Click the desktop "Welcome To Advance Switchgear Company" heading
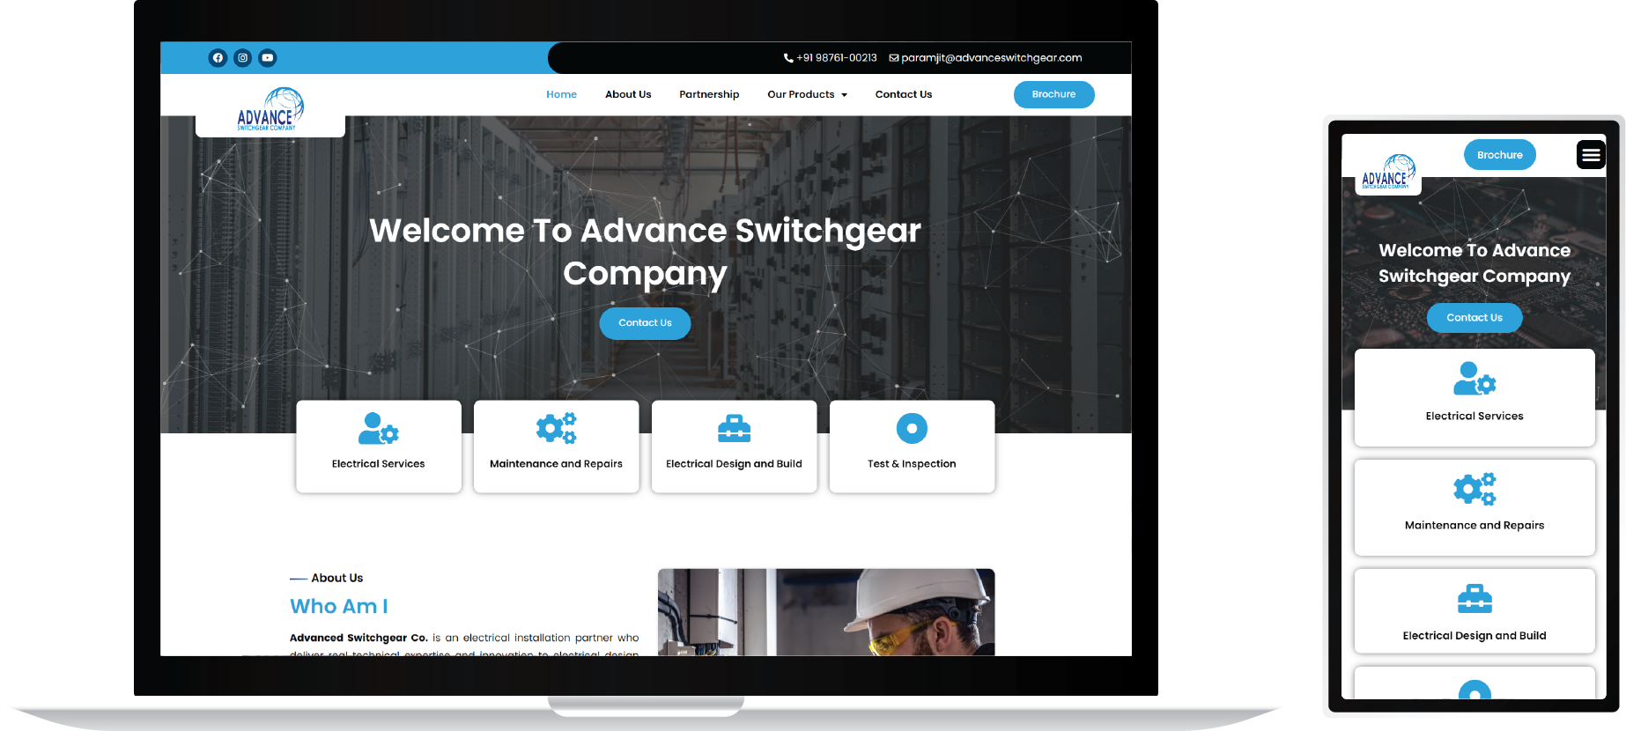Image resolution: width=1626 pixels, height=731 pixels. (646, 253)
